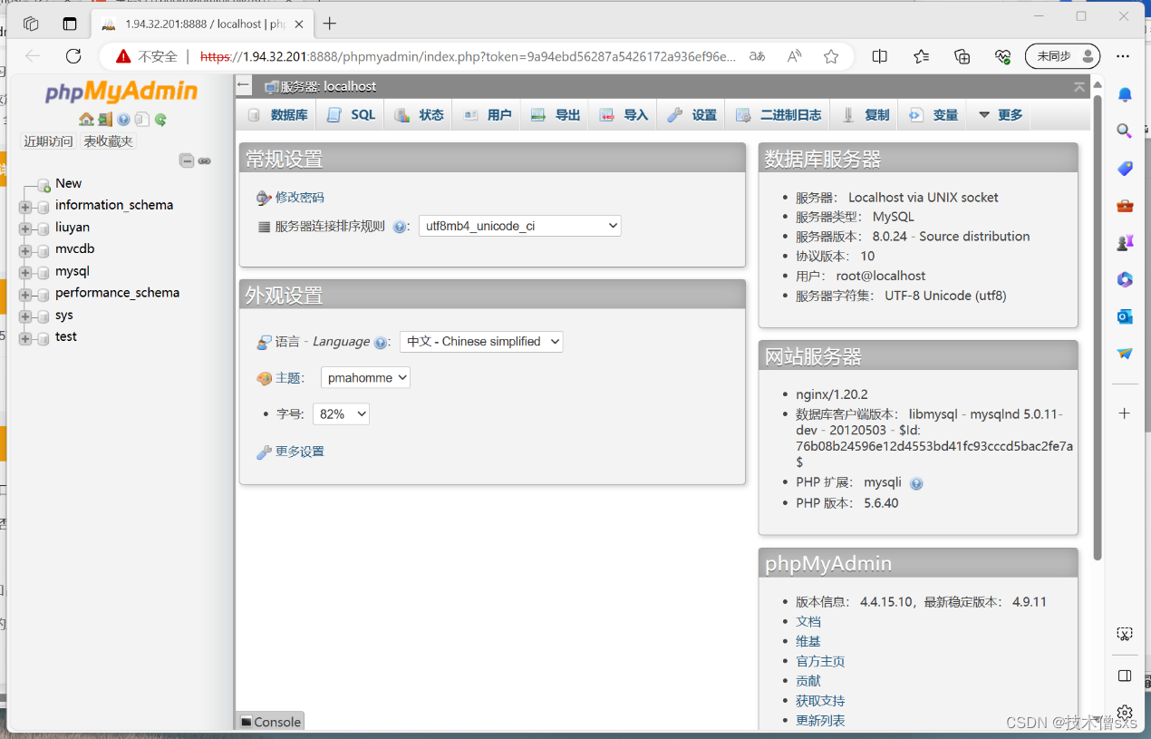The width and height of the screenshot is (1151, 739).
Task: Click the Home house icon under phpMyAdmin logo
Action: click(x=86, y=119)
